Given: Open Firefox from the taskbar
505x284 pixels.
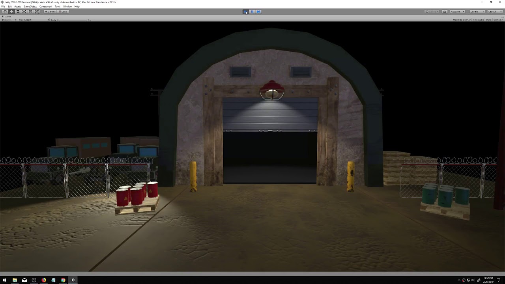Looking at the screenshot, I should 44,280.
